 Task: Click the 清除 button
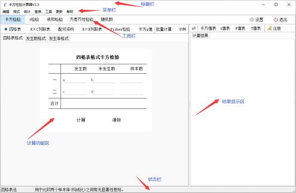tap(117, 120)
